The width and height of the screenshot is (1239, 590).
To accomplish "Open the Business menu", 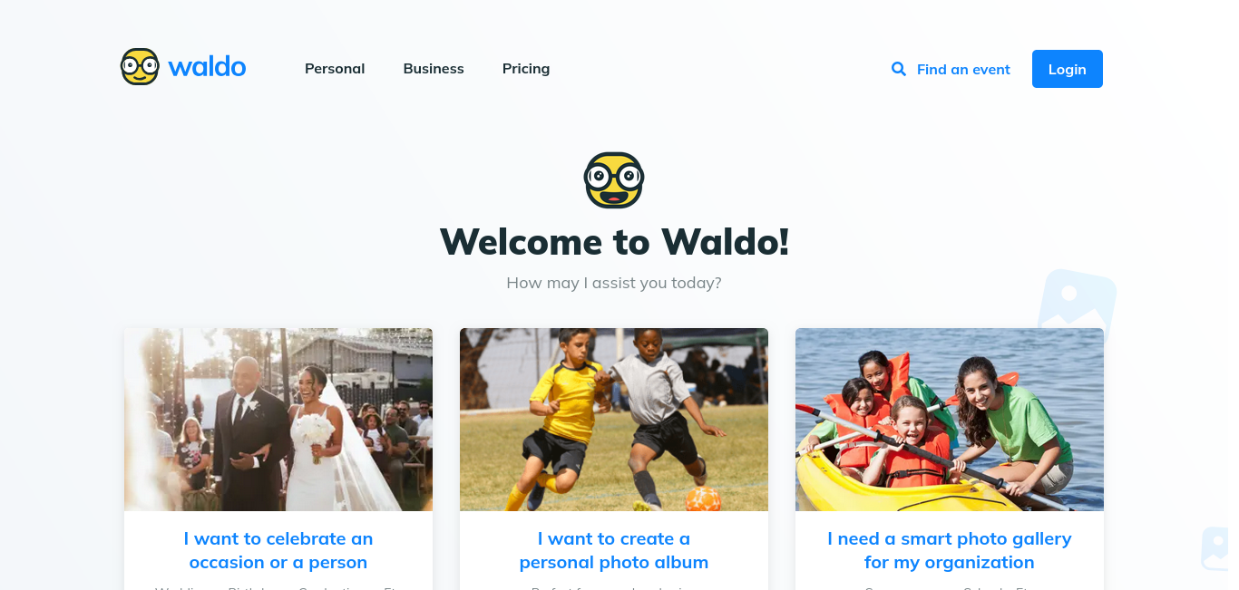I will coord(434,69).
